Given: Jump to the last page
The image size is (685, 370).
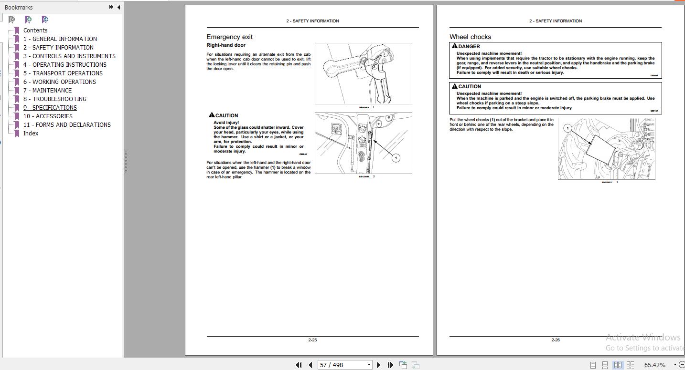Looking at the screenshot, I should coord(390,365).
